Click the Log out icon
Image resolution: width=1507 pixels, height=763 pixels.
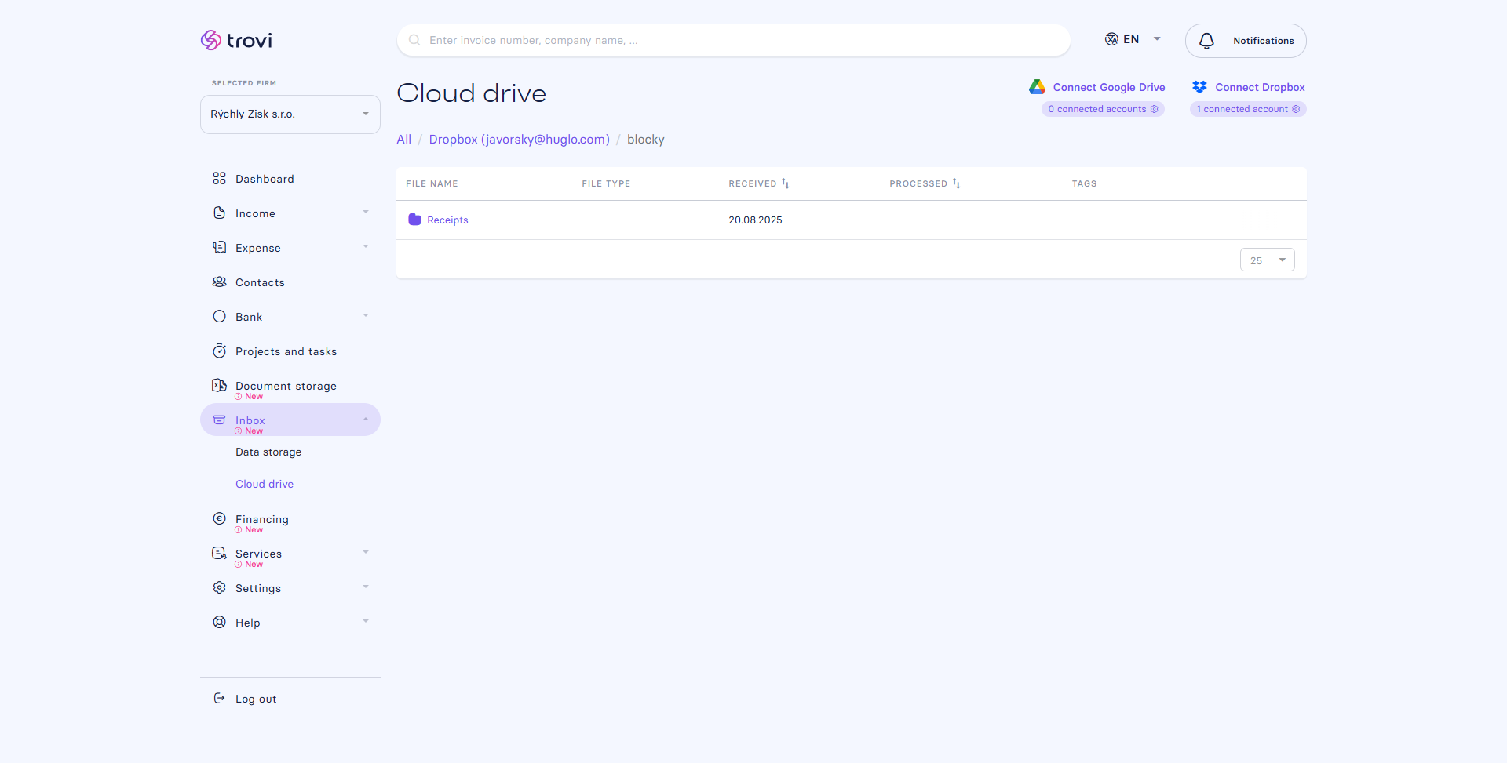(219, 698)
